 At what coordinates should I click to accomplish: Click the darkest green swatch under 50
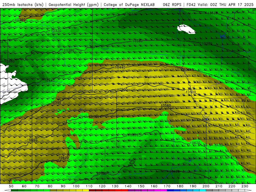[x=14, y=190]
